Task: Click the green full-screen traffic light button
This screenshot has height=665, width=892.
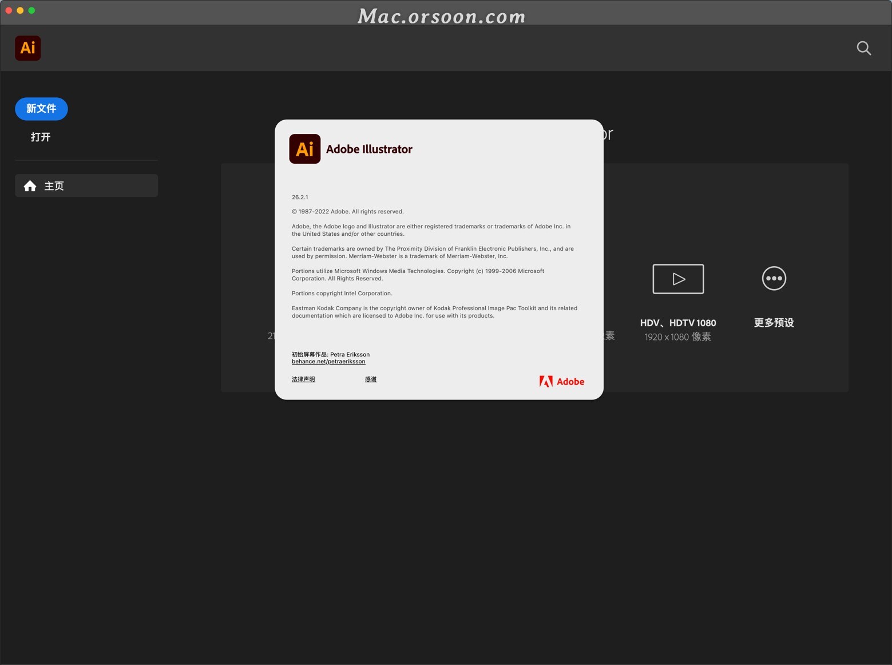Action: coord(32,10)
